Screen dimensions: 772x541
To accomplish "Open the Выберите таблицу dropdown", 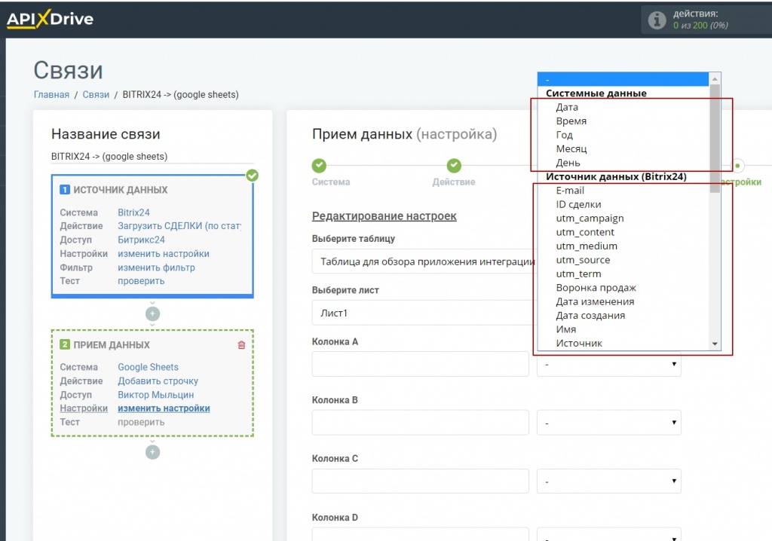I will [424, 261].
